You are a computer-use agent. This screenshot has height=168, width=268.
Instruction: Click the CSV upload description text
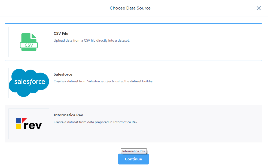[x=92, y=41]
